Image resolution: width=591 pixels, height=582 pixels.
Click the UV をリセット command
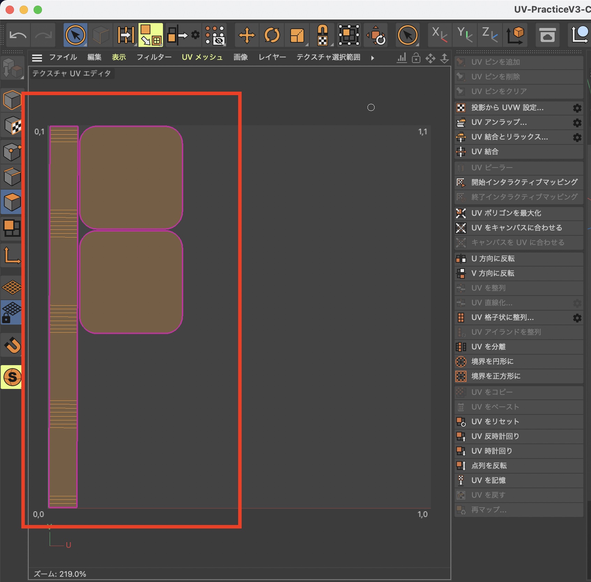coord(495,421)
